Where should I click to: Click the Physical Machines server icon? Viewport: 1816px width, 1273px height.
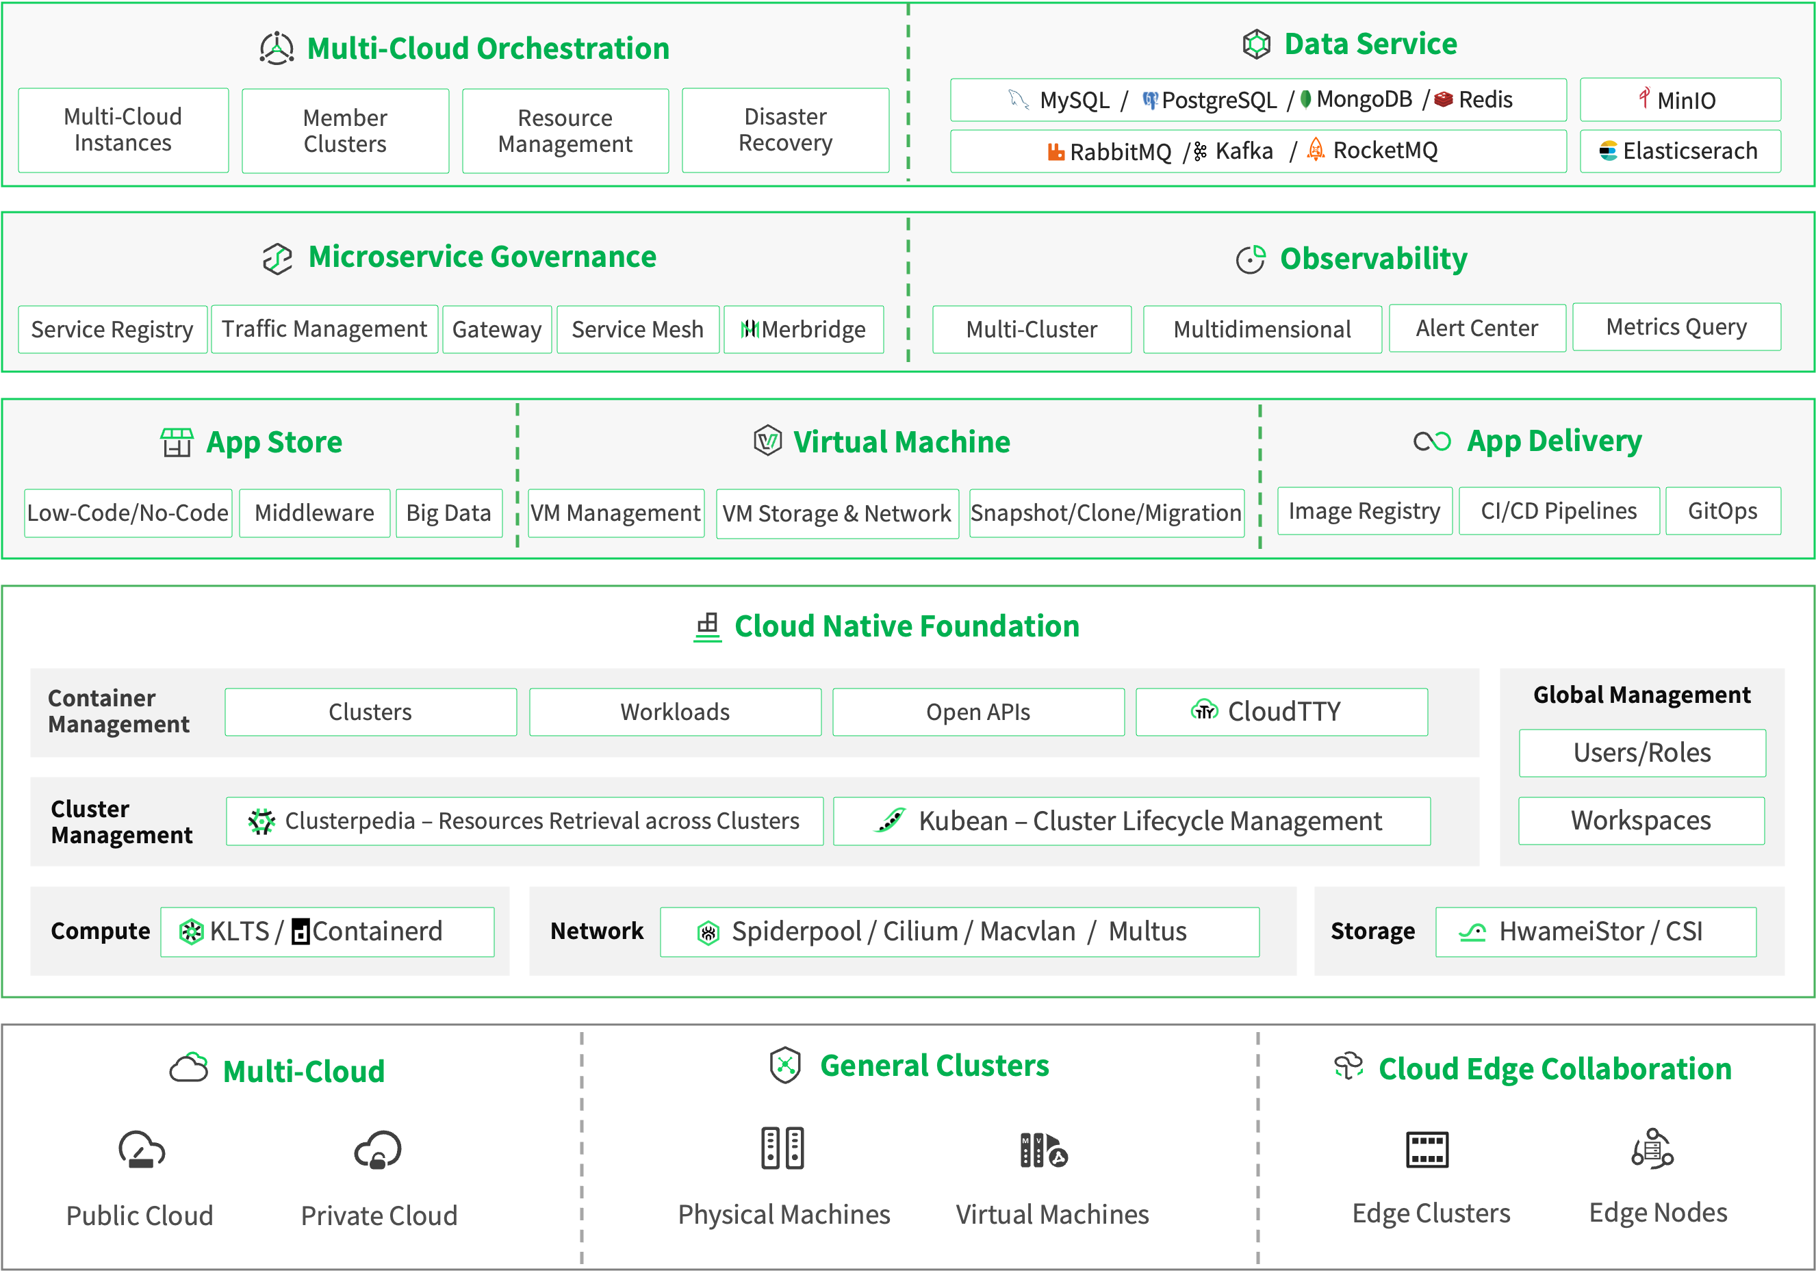[783, 1148]
